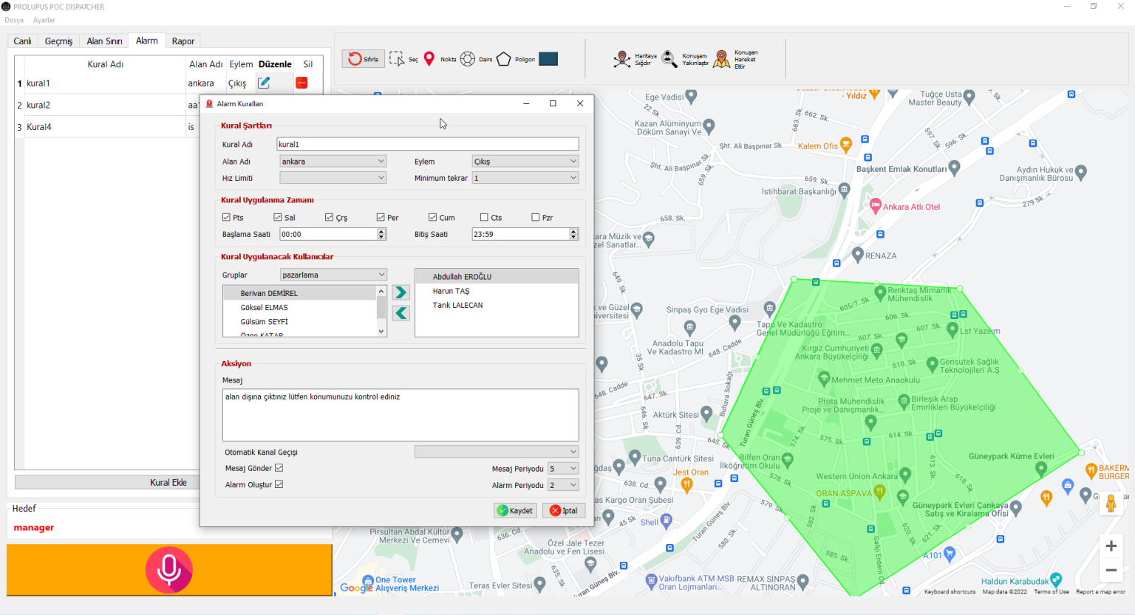Select the Nokta point marker tool
The height and width of the screenshot is (615, 1135).
tap(429, 59)
